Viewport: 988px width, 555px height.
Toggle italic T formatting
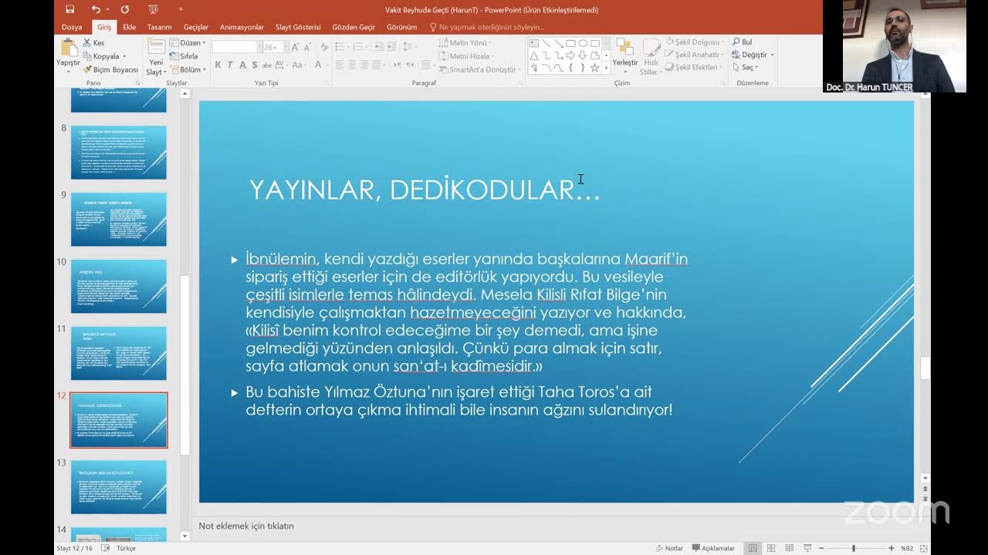tap(230, 65)
